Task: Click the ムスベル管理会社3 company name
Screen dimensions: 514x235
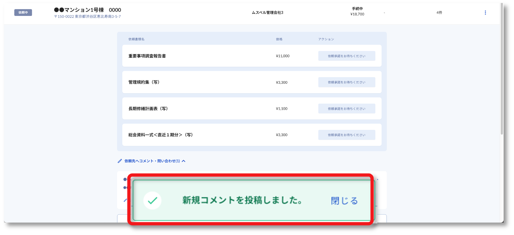Action: point(267,13)
